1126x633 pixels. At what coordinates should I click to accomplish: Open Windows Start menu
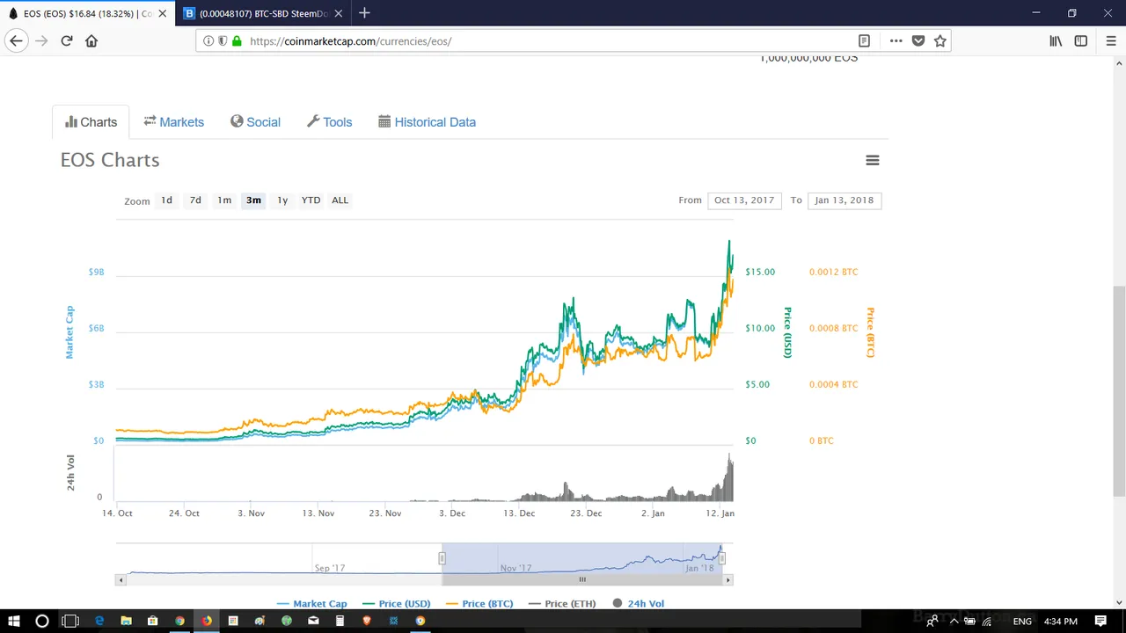pos(14,621)
